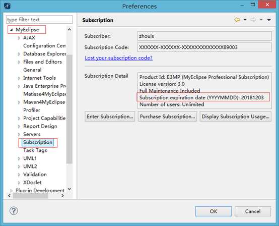Open the Lost your subscription code link
Viewport: 279px width, 226px height.
[x=119, y=58]
